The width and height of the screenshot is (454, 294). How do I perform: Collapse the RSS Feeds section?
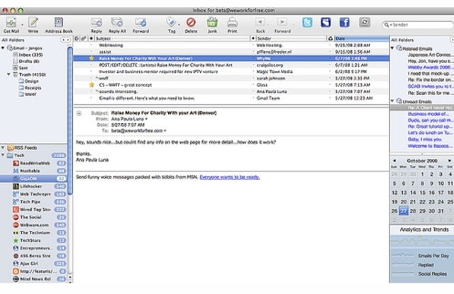point(3,148)
